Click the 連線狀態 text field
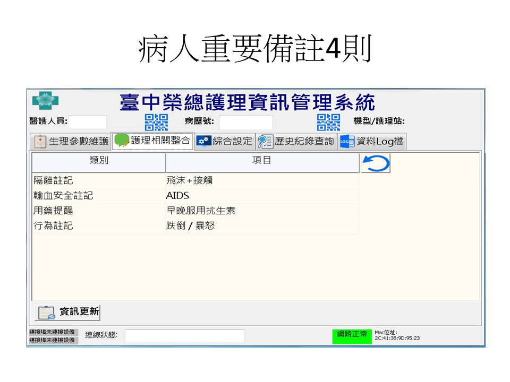 185,336
